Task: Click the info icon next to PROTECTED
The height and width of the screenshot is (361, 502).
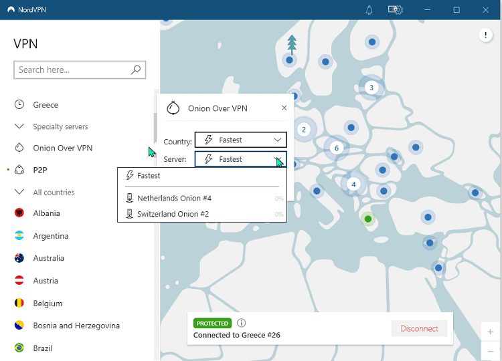Action: pyautogui.click(x=242, y=323)
